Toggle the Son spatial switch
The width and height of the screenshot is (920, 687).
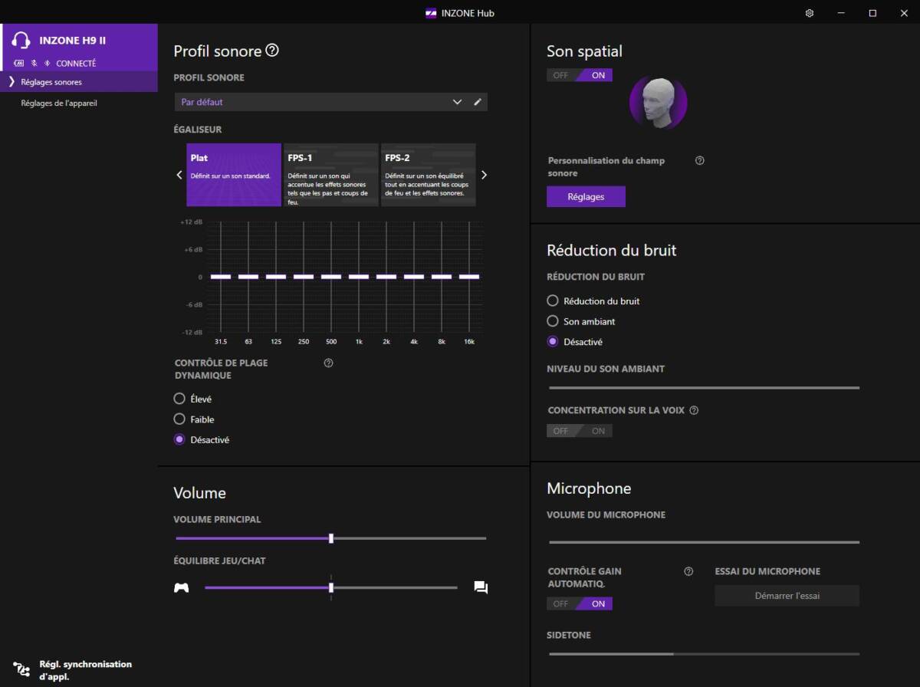point(580,75)
